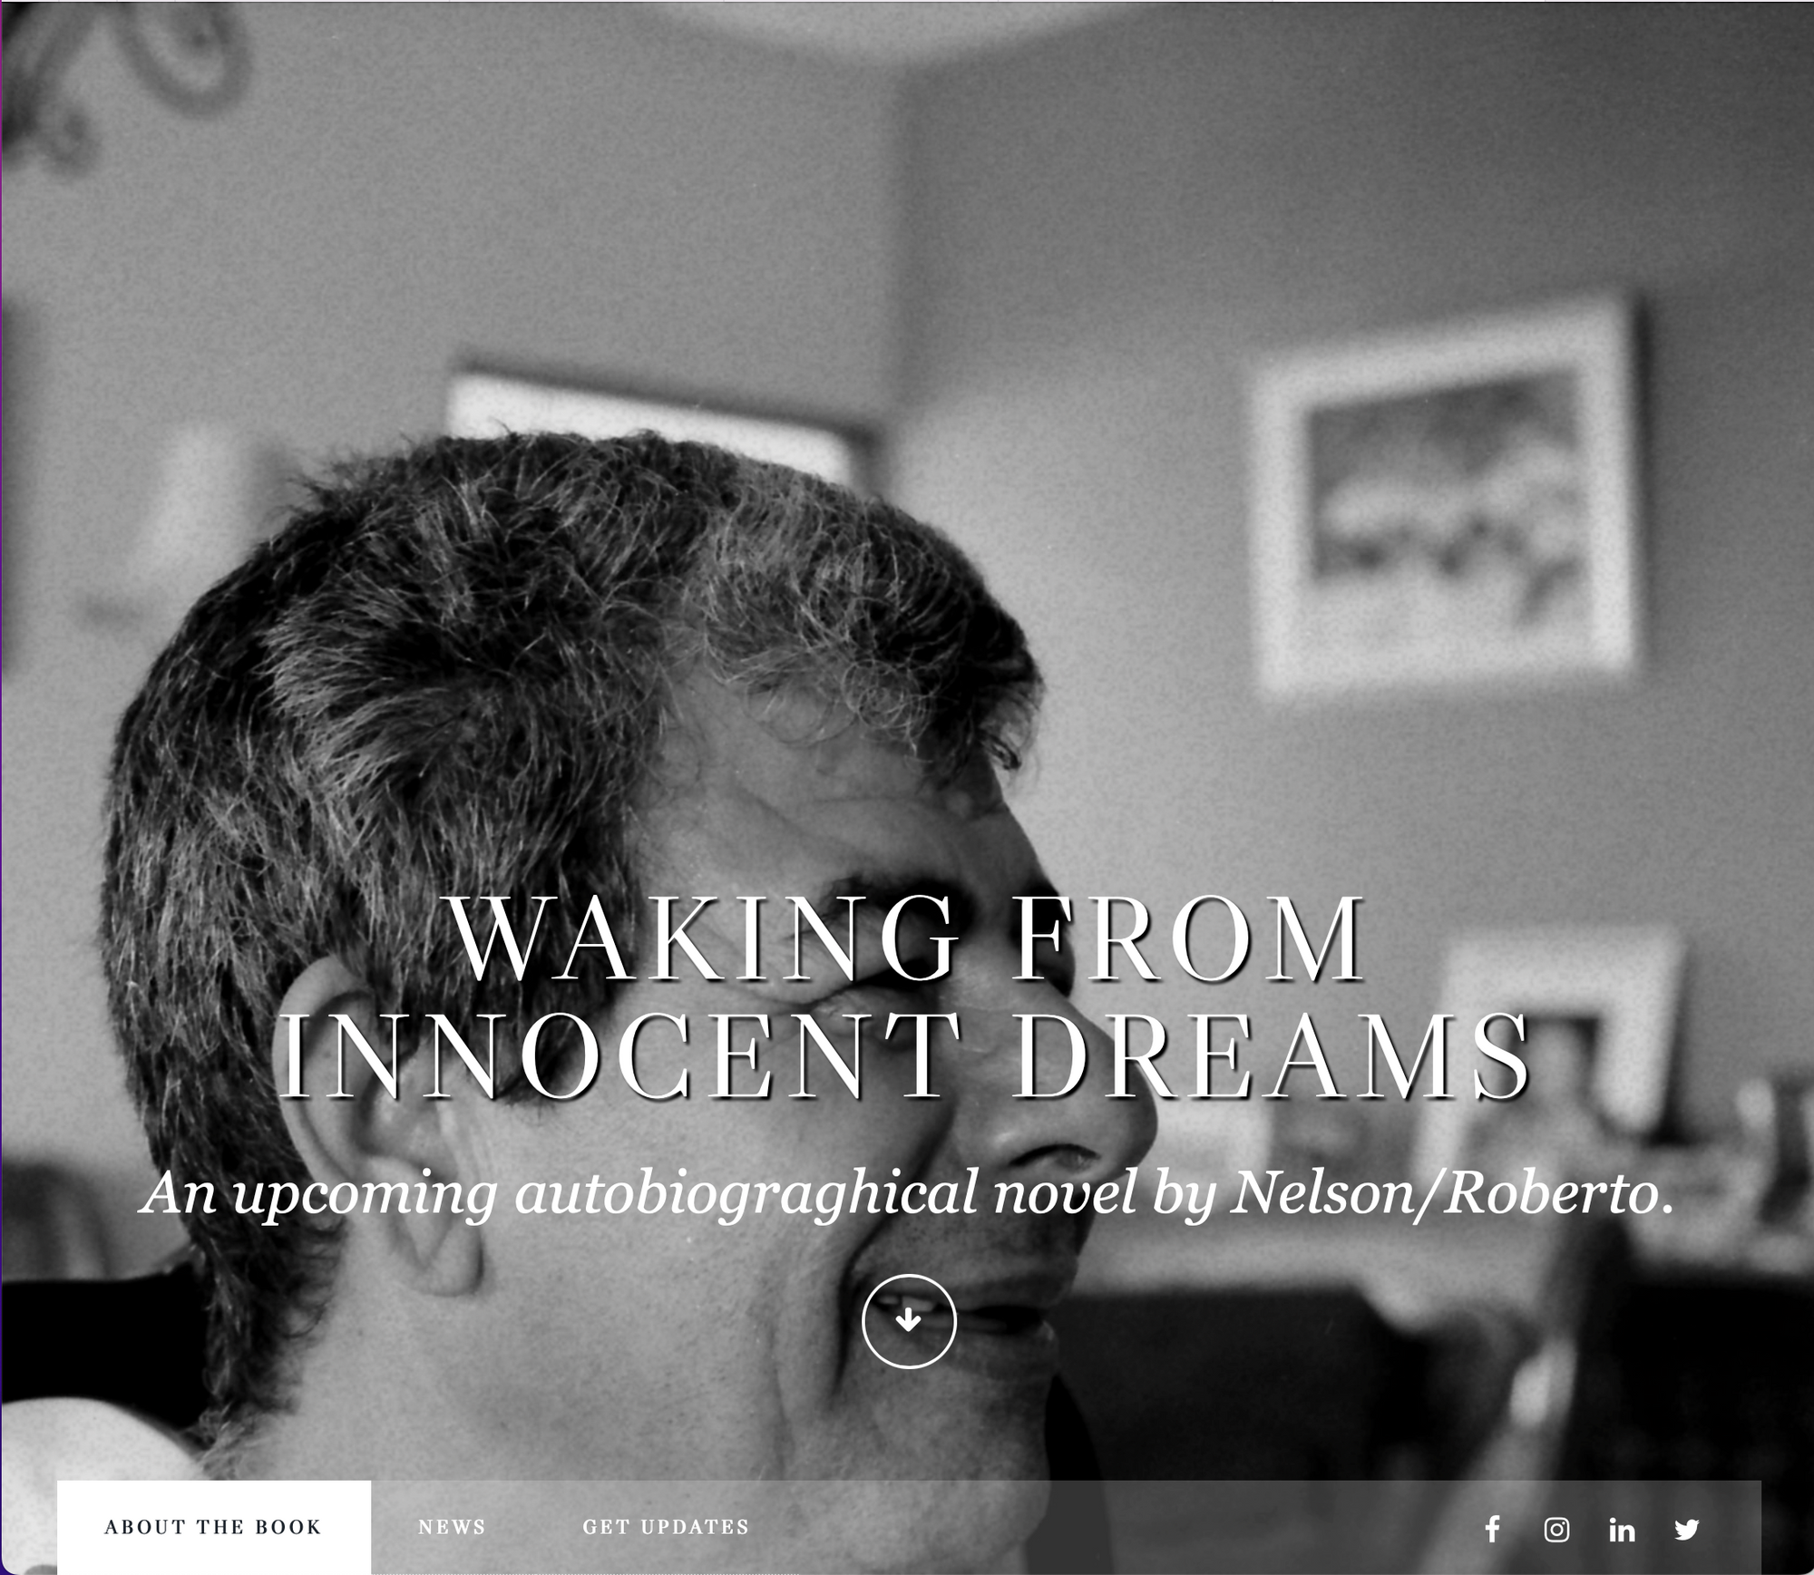1814x1575 pixels.
Task: Click the large framed picture on the wall
Action: pos(1444,496)
